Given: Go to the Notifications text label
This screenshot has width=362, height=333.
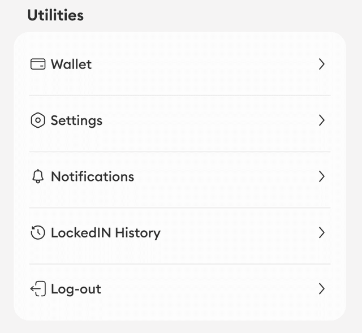Looking at the screenshot, I should point(92,176).
